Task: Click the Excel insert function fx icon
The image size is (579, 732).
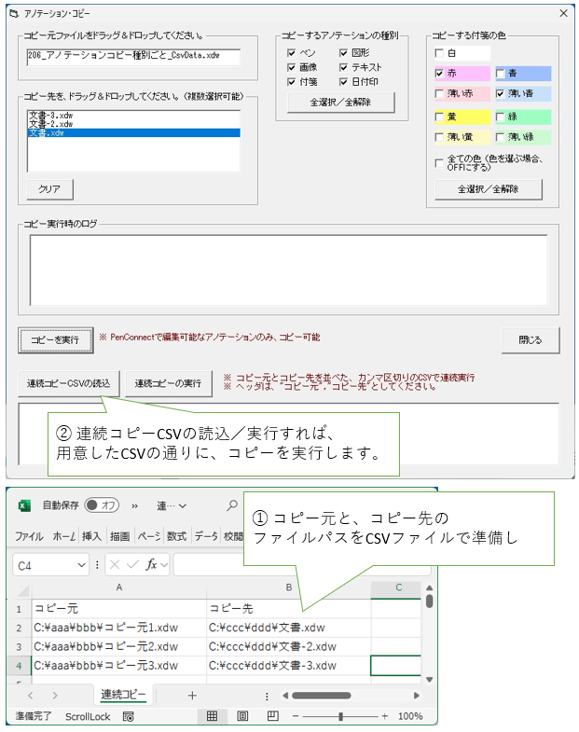Action: tap(151, 564)
